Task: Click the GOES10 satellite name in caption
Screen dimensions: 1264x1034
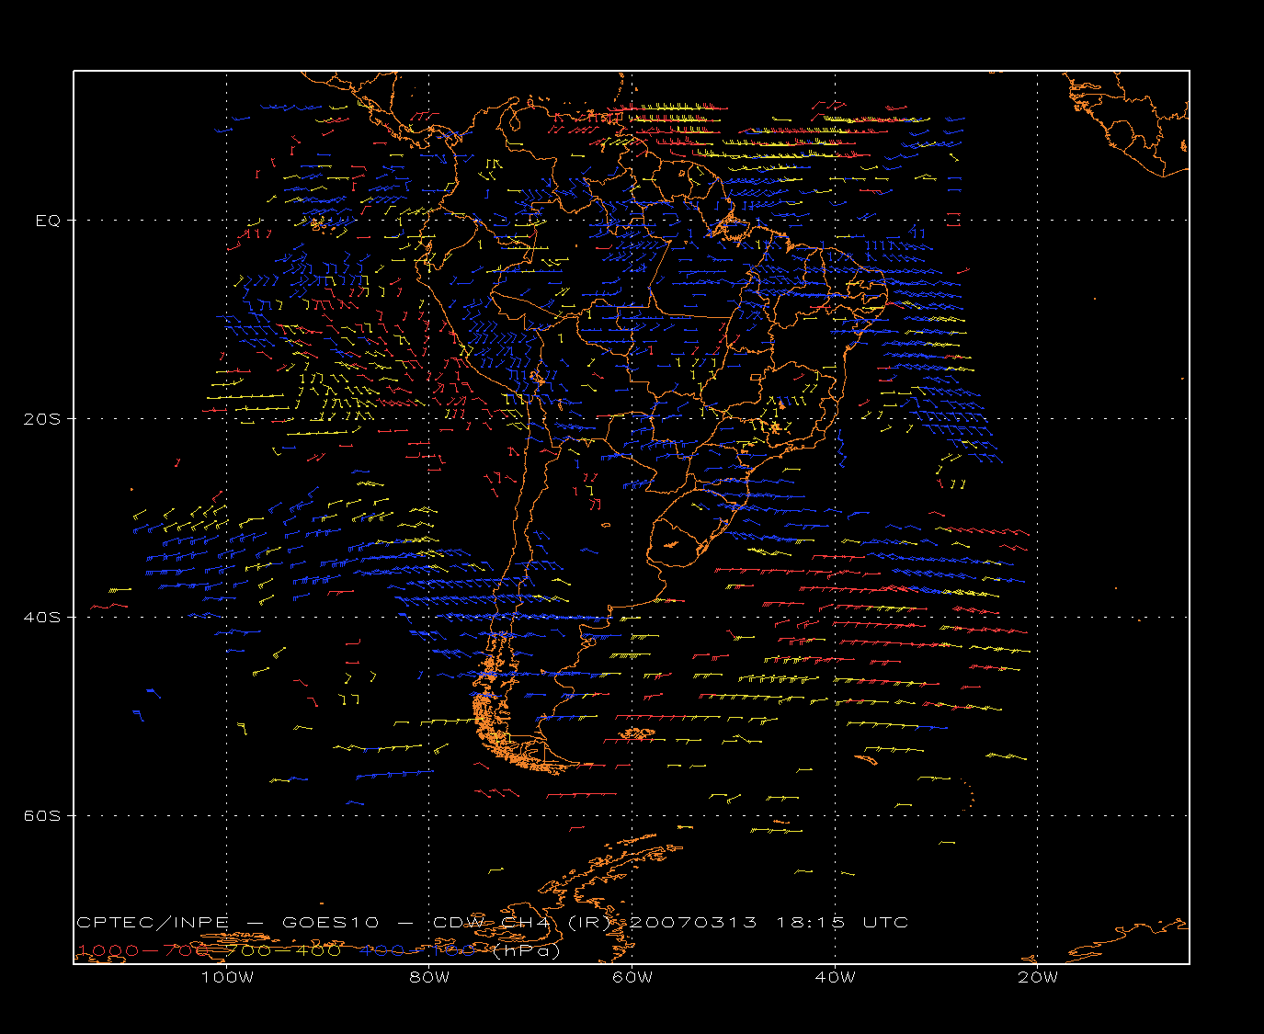Action: (x=329, y=923)
